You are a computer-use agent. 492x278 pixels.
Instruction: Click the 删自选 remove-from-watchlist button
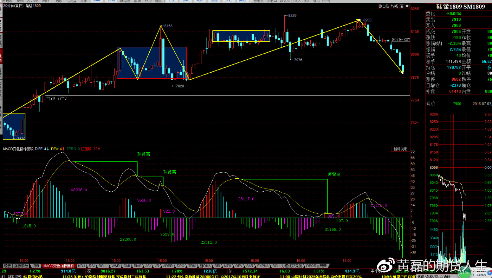point(384,6)
